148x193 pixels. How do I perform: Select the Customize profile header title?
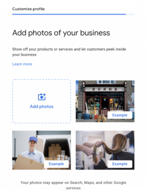29,9
